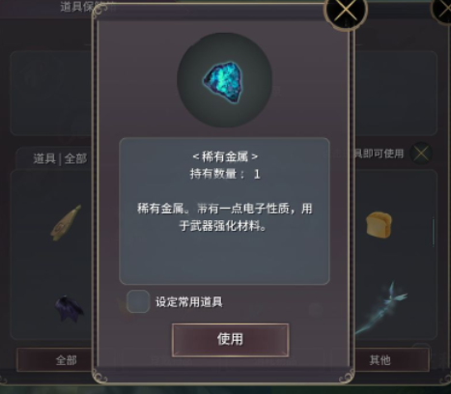
Task: Click the item description starting 稀有金属。带有
Action: coord(224,217)
